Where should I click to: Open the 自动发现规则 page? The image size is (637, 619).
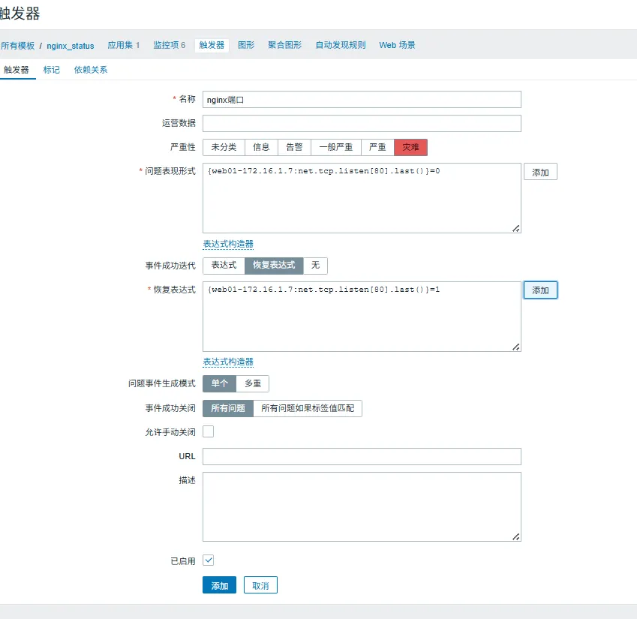341,45
